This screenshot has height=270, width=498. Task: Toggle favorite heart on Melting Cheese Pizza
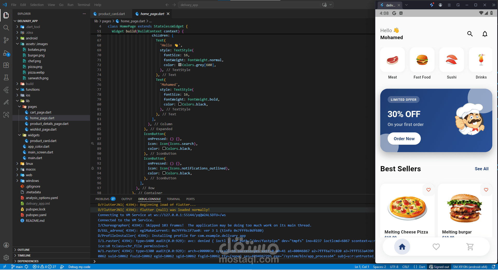(428, 190)
